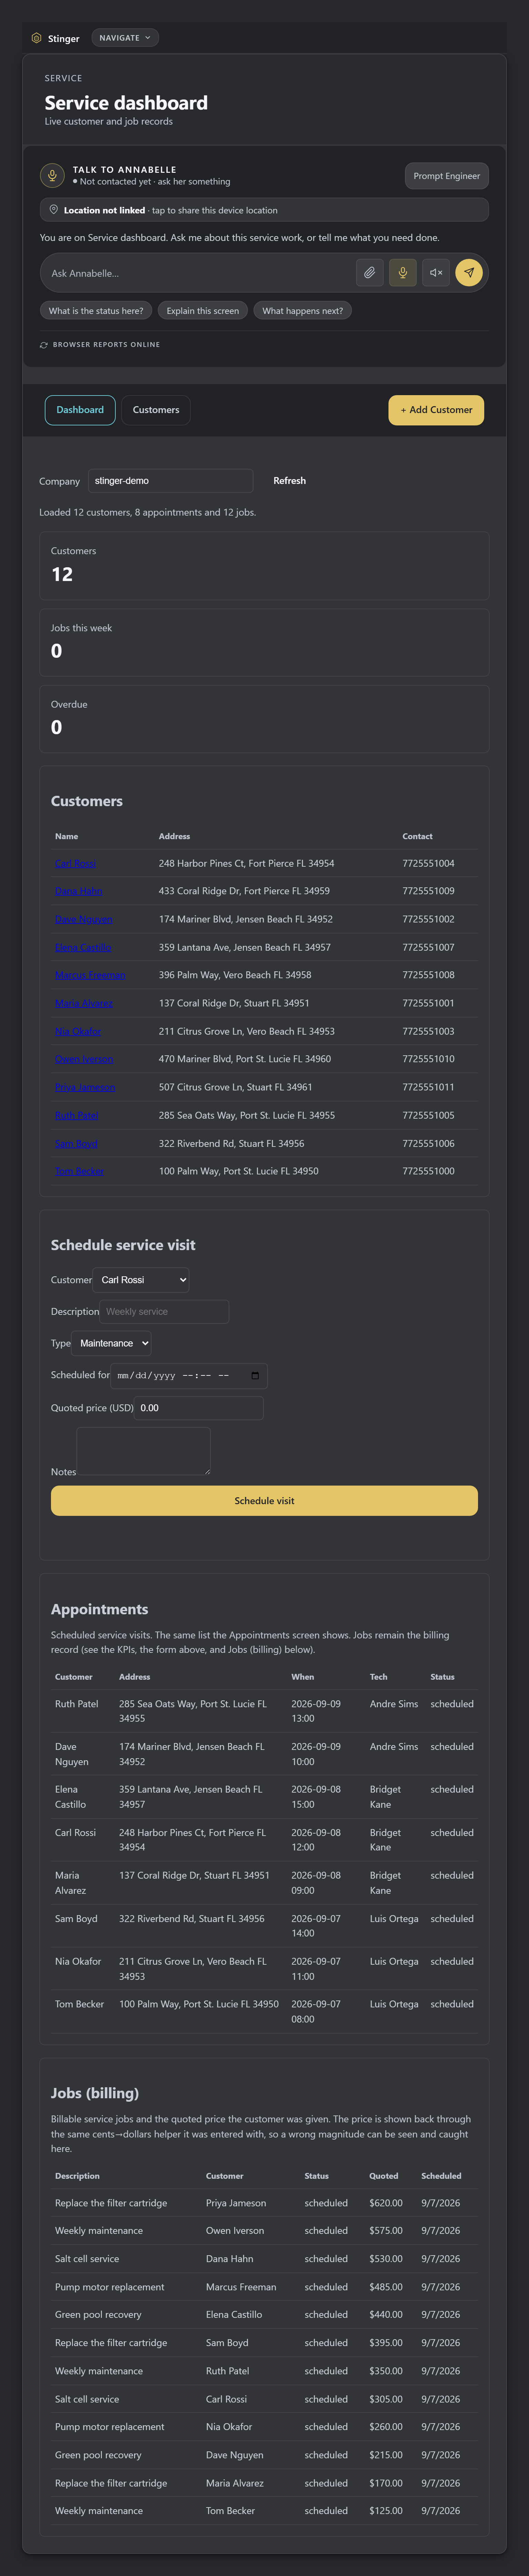529x2576 pixels.
Task: Tap the Location not linked banner
Action: 264,210
